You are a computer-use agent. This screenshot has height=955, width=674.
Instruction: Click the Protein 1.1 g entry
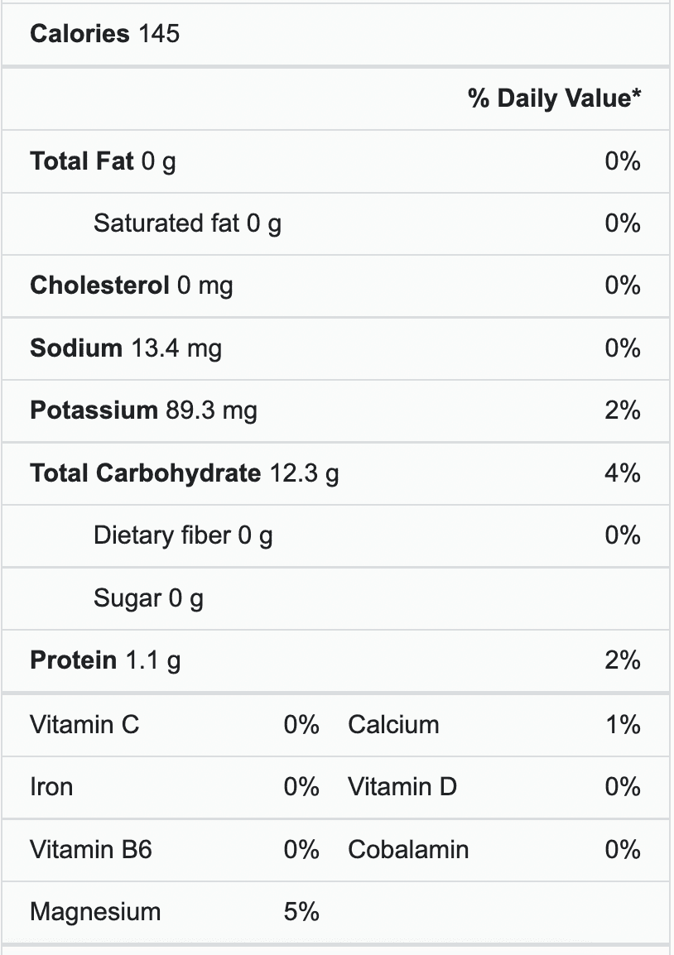(x=105, y=660)
